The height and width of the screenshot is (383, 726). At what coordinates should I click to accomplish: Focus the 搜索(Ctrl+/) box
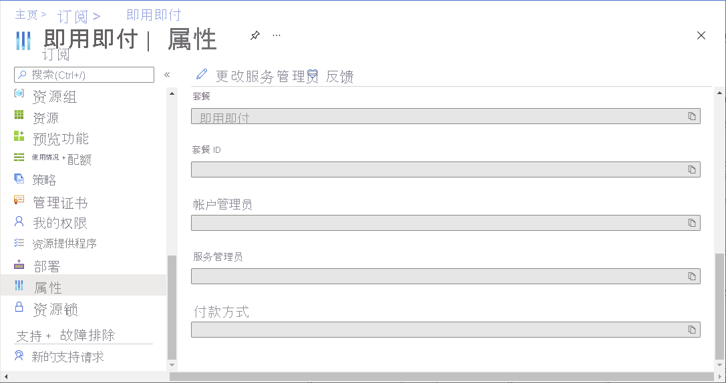tap(84, 75)
